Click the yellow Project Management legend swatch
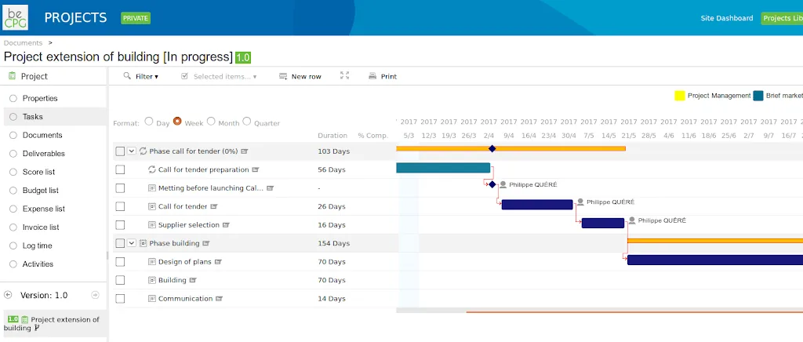The image size is (803, 342). [x=680, y=96]
